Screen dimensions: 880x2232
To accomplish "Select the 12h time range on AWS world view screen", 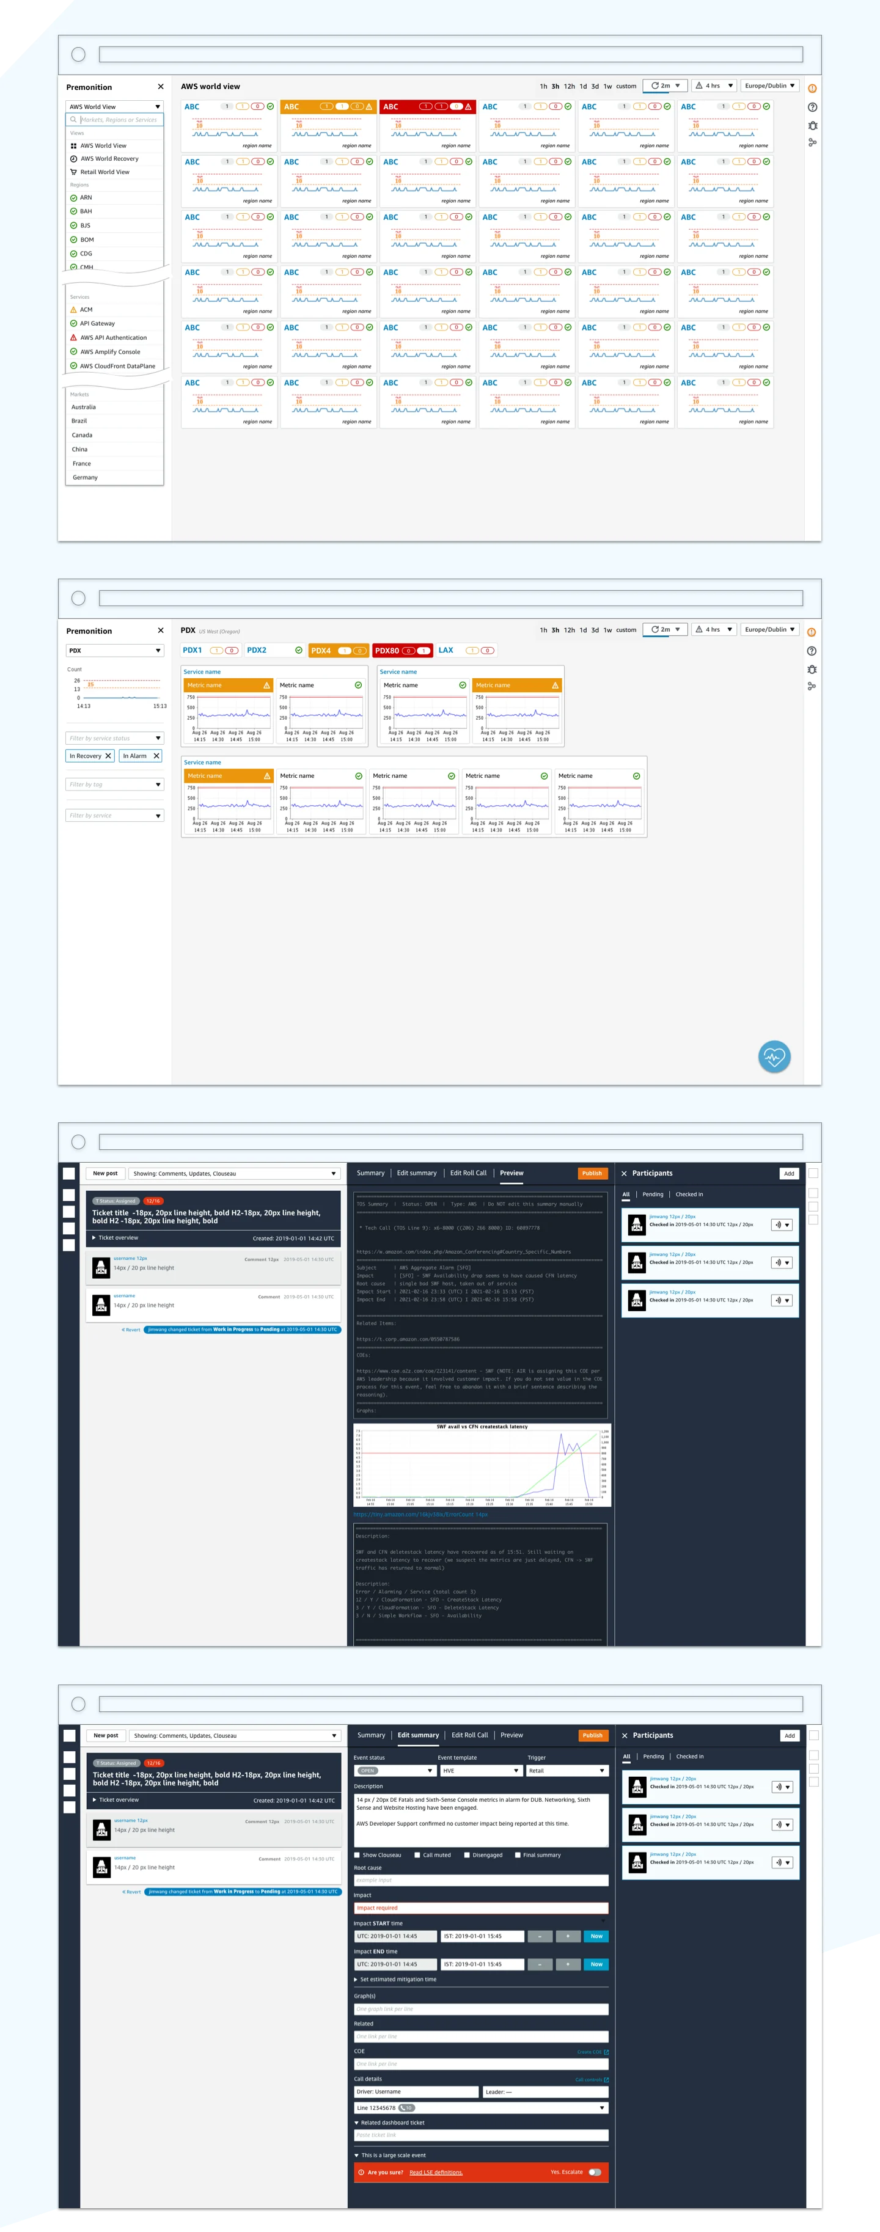I will (x=570, y=87).
